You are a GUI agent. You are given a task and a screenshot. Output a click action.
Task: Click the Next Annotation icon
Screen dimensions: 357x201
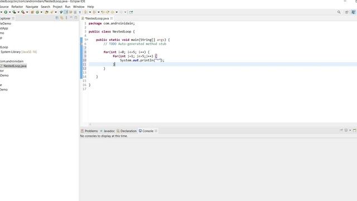point(86,12)
